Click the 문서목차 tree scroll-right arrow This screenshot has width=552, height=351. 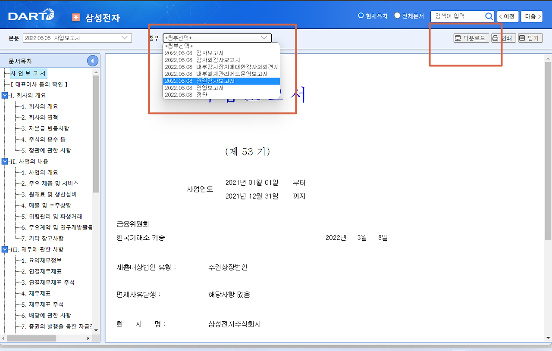point(89,339)
